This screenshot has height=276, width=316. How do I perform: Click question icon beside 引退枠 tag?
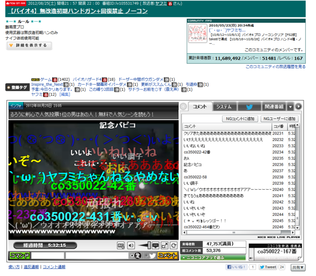(x=200, y=85)
